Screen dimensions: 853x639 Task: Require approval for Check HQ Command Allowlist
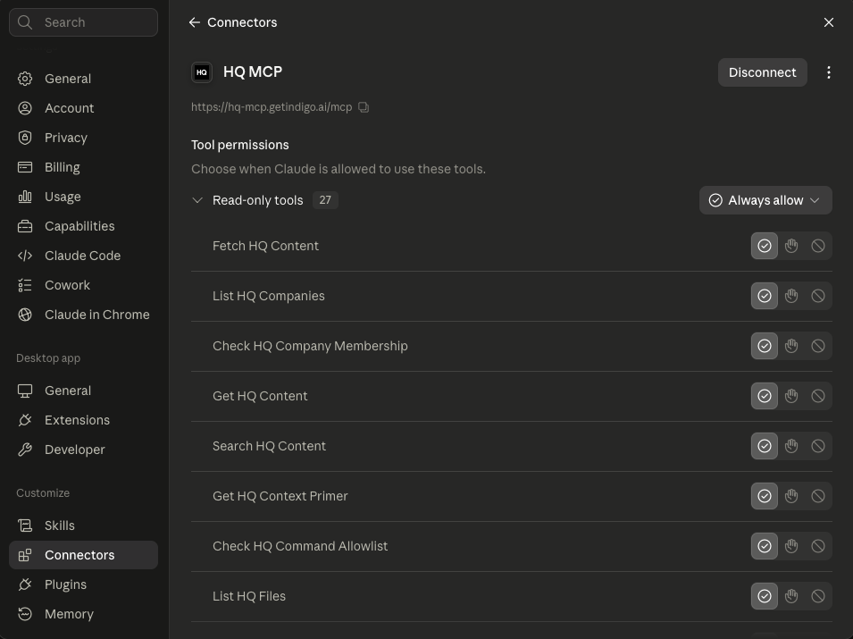pos(791,546)
